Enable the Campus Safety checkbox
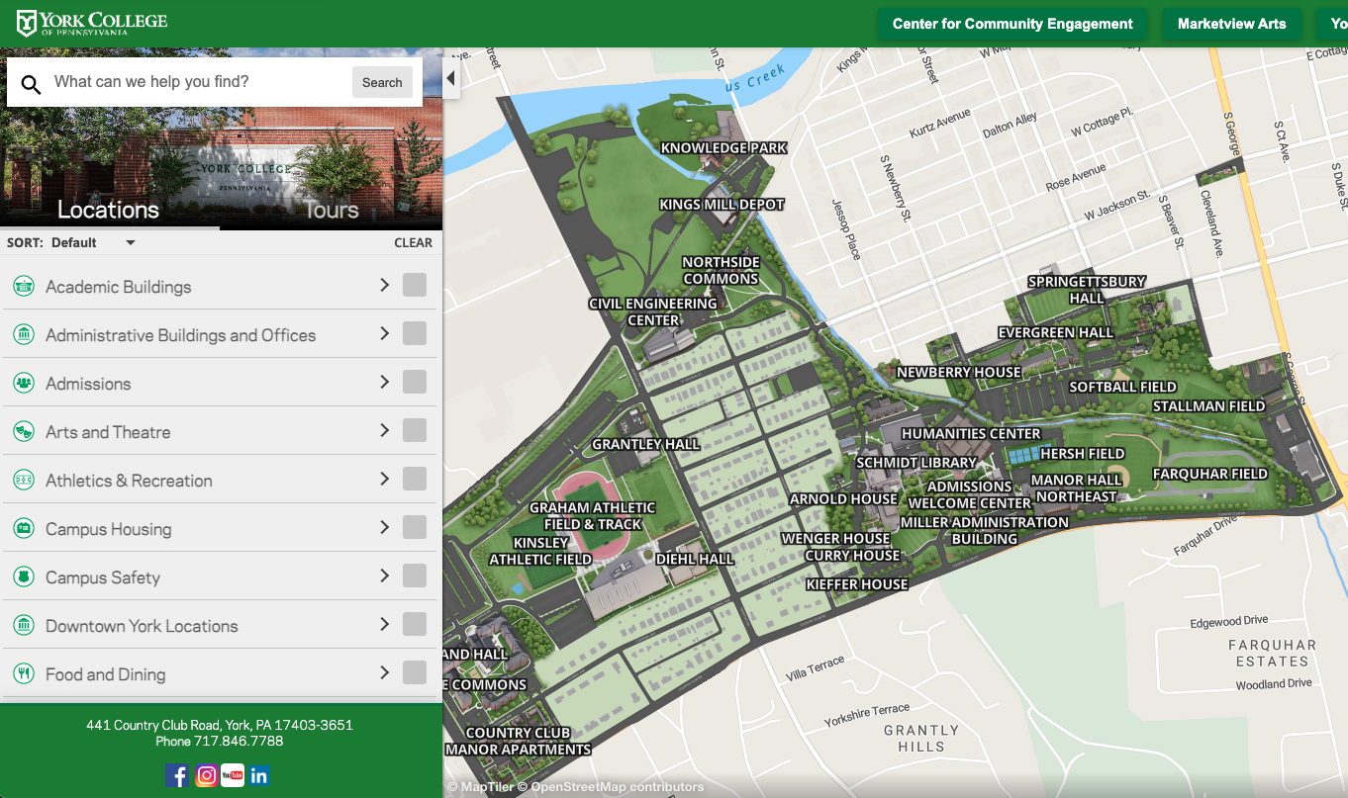1348x798 pixels. coord(415,576)
